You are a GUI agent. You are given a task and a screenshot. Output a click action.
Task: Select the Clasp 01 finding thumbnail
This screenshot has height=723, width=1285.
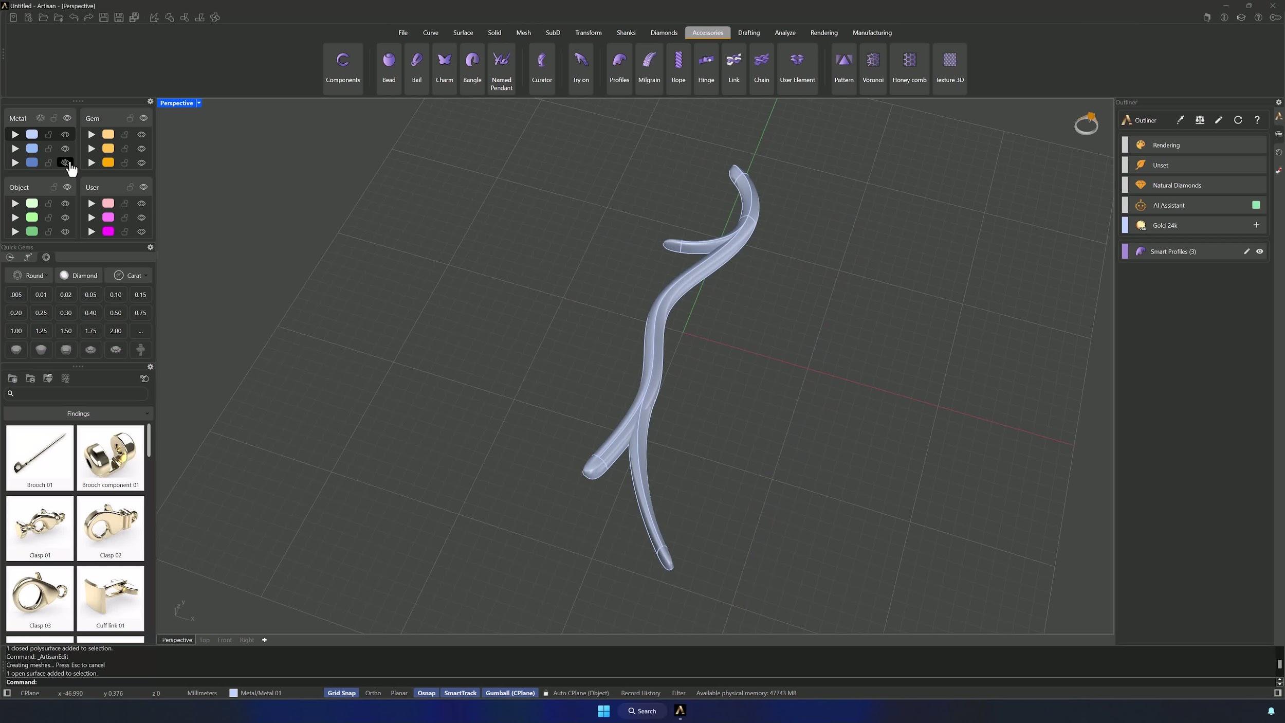[40, 528]
